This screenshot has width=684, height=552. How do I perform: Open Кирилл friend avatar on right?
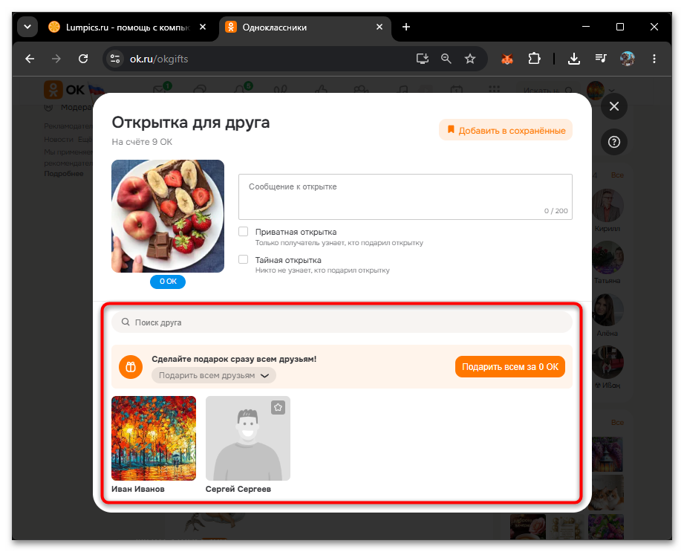coord(608,205)
